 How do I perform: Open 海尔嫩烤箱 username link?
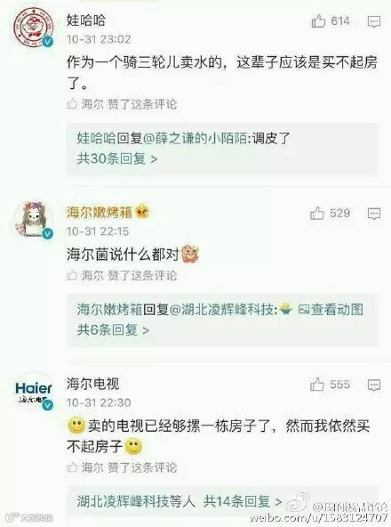[x=99, y=213]
